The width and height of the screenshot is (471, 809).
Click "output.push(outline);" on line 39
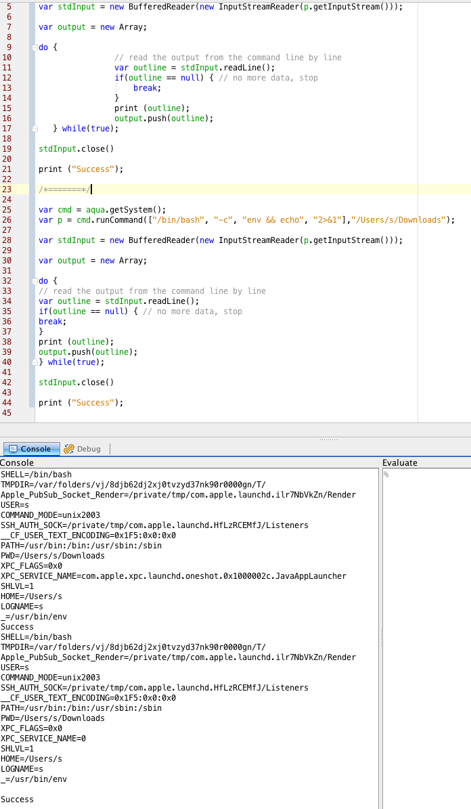[x=88, y=352]
